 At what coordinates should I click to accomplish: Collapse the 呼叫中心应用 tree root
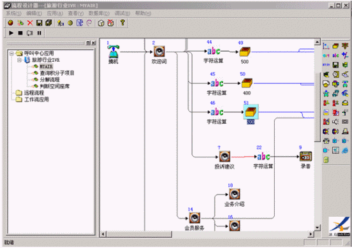click(11, 54)
